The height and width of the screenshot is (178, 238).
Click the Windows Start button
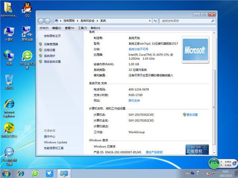click(x=6, y=174)
